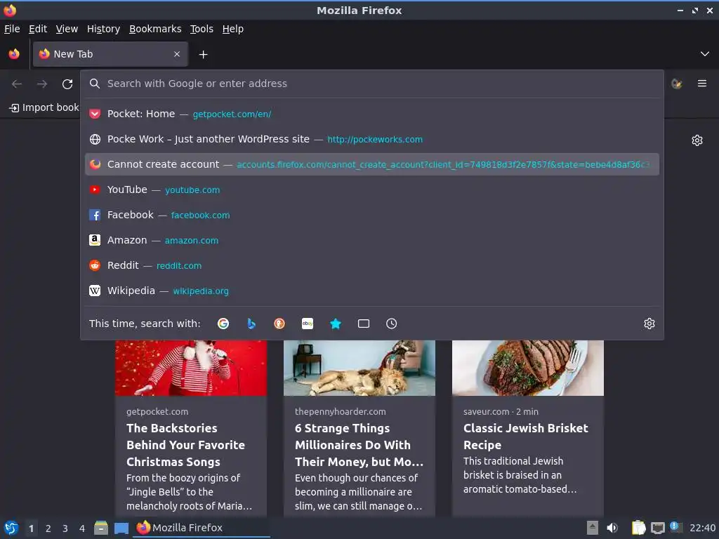Open the system start menu icon

point(11,528)
